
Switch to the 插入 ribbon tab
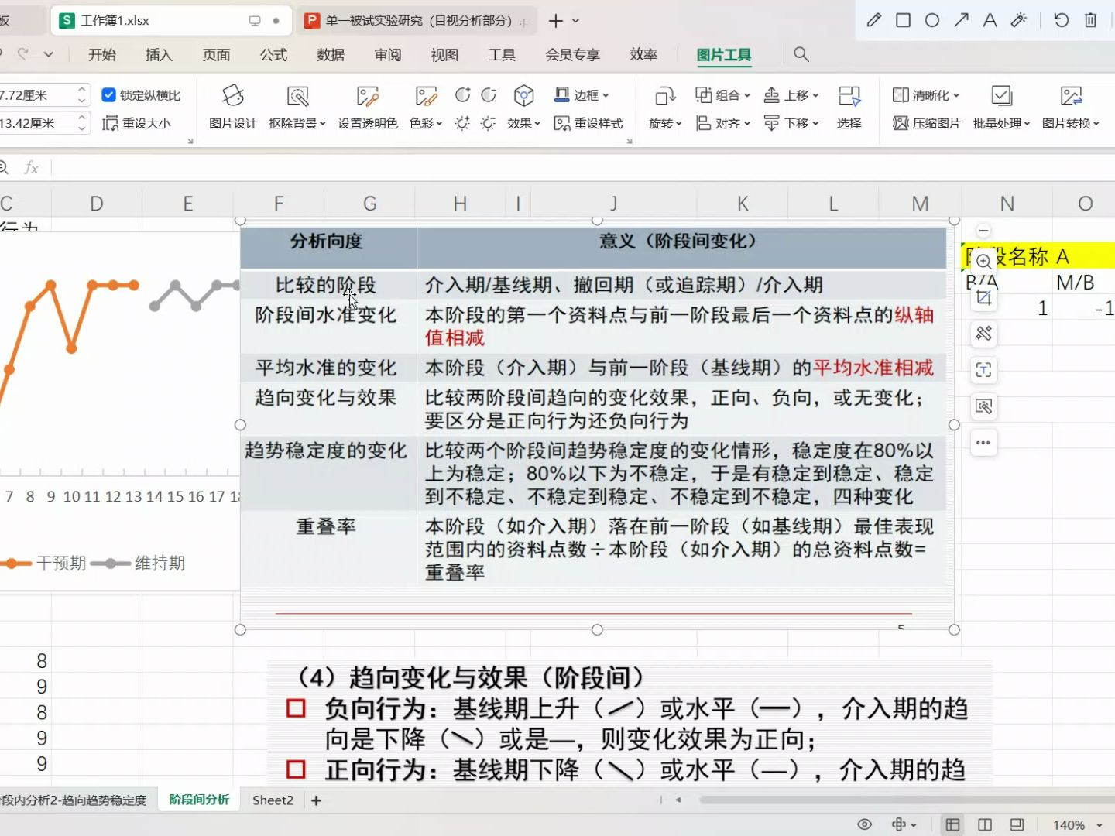point(158,54)
